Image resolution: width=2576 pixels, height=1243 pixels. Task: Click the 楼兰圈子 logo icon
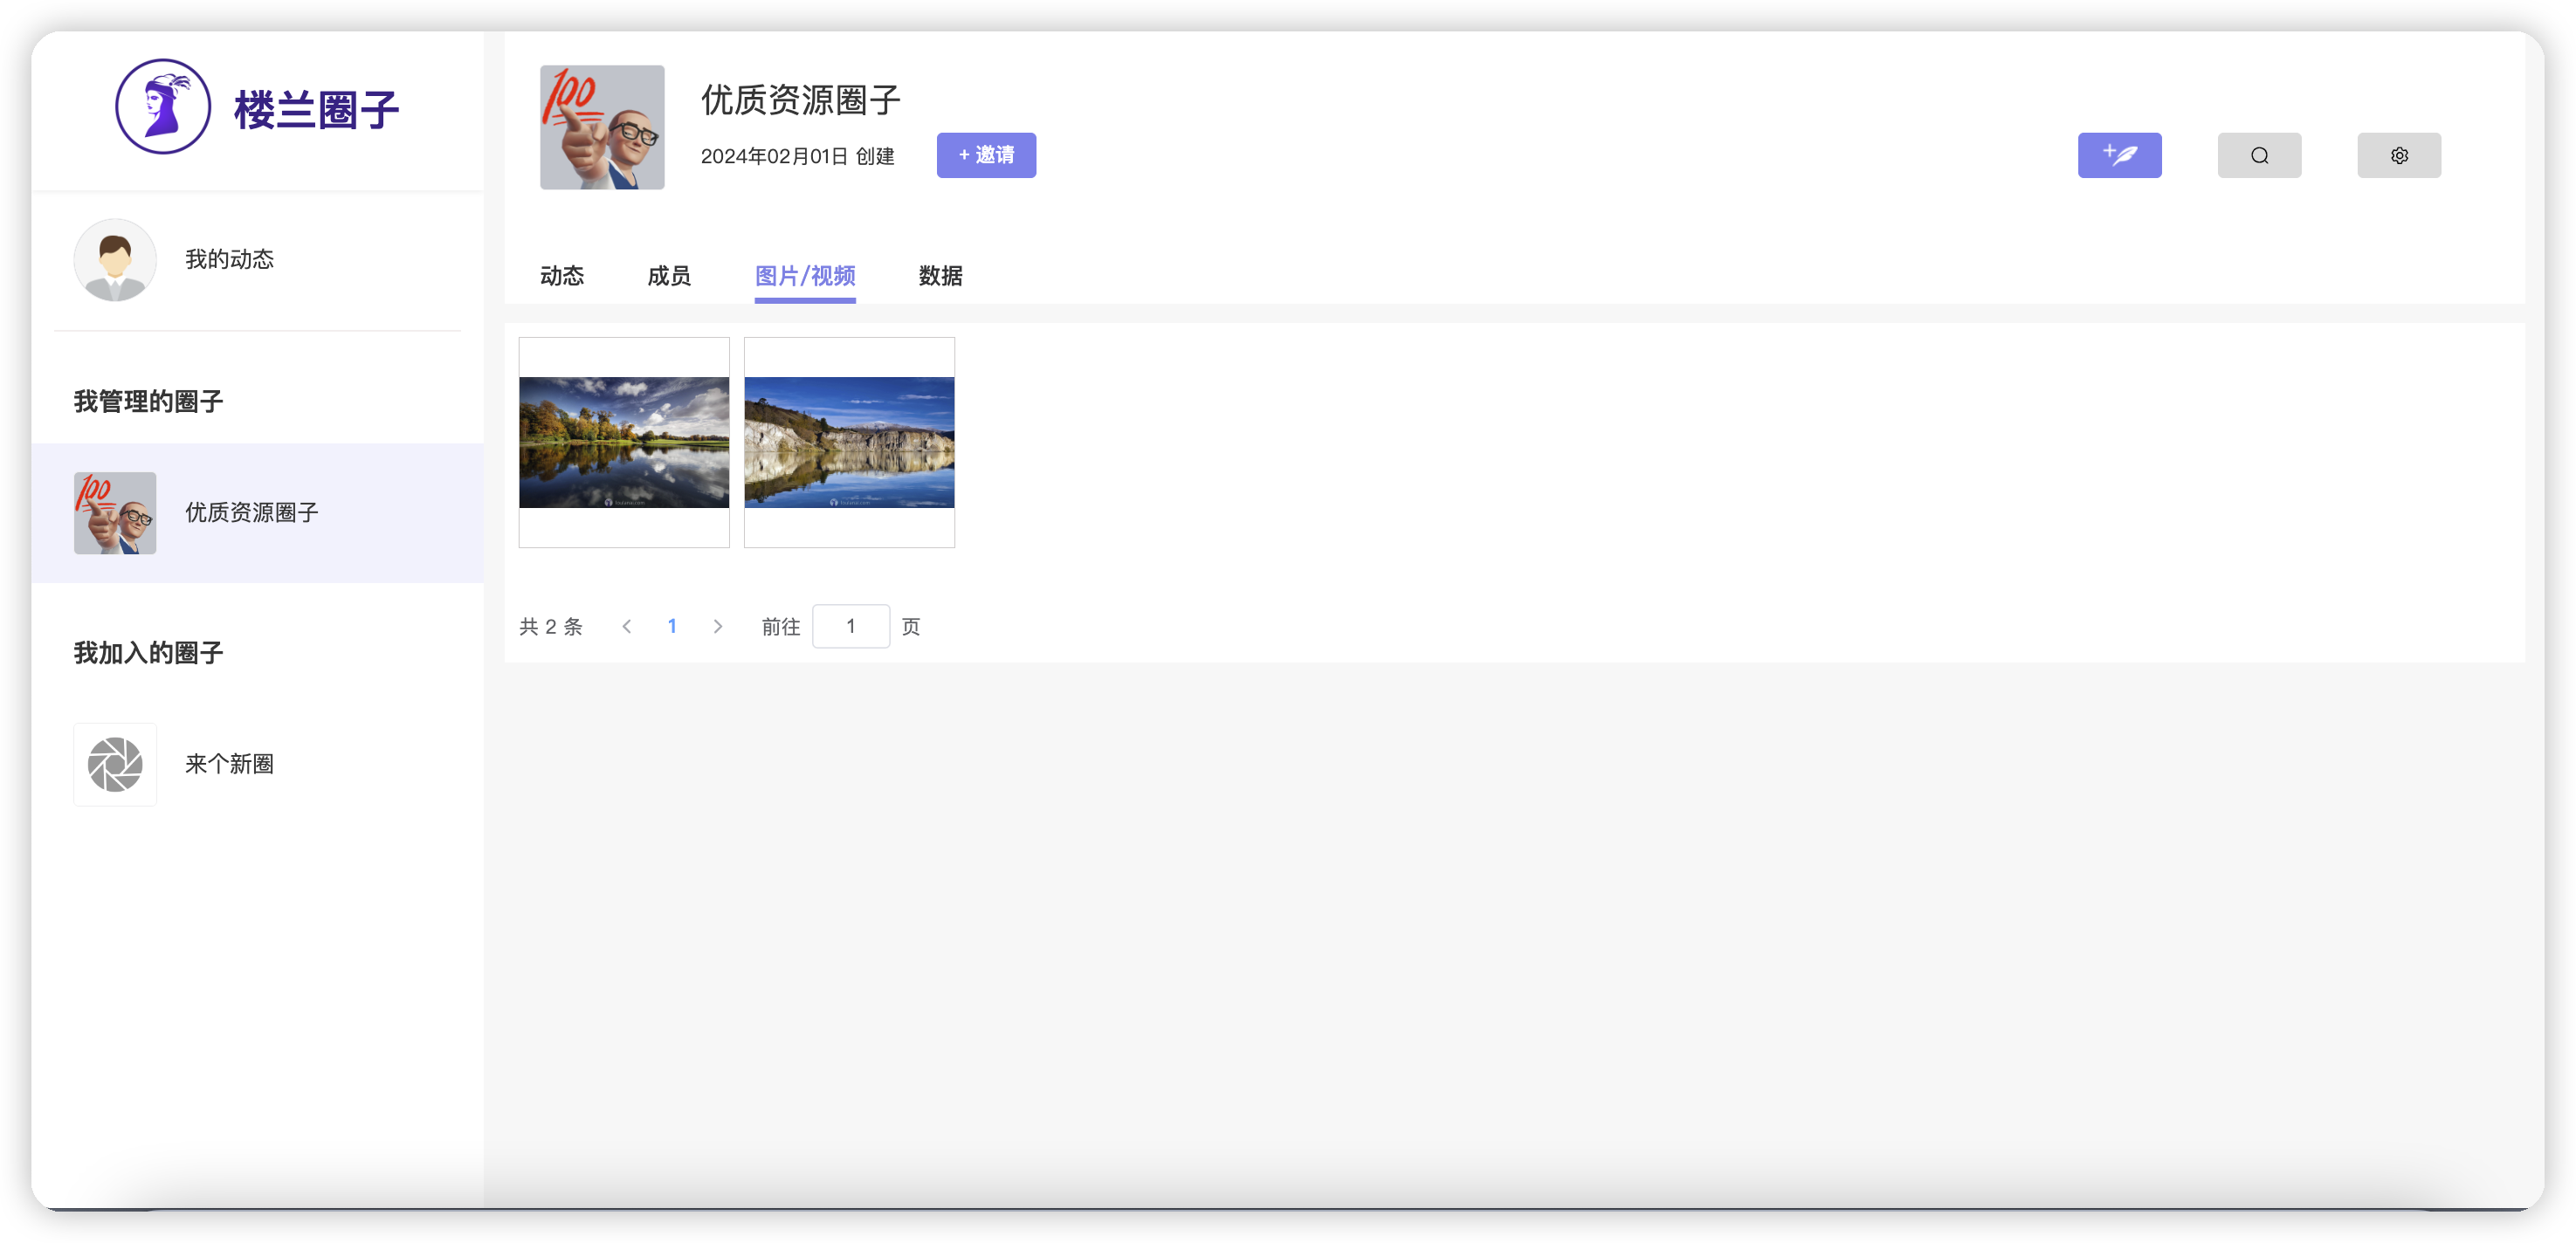point(163,107)
